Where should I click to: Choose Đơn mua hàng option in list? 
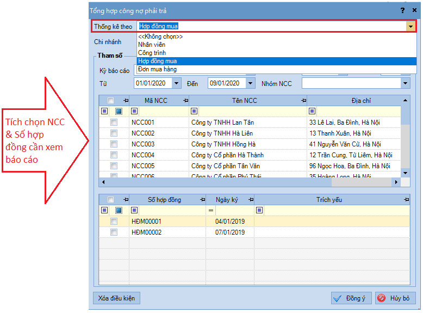coord(157,69)
